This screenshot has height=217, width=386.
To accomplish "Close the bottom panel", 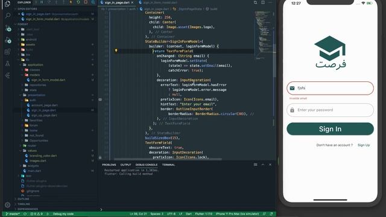I will (x=270, y=165).
